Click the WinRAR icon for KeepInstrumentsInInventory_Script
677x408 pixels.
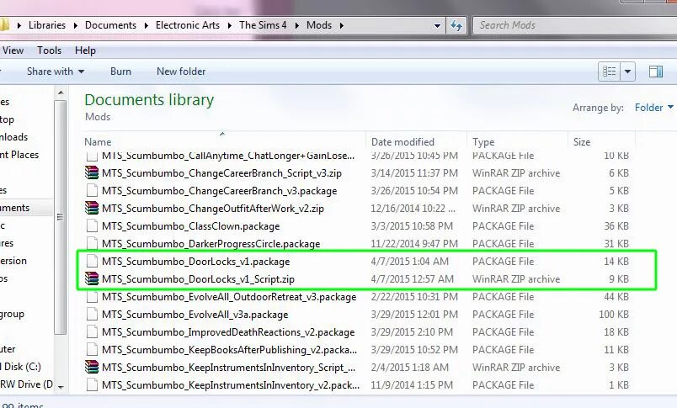click(92, 368)
